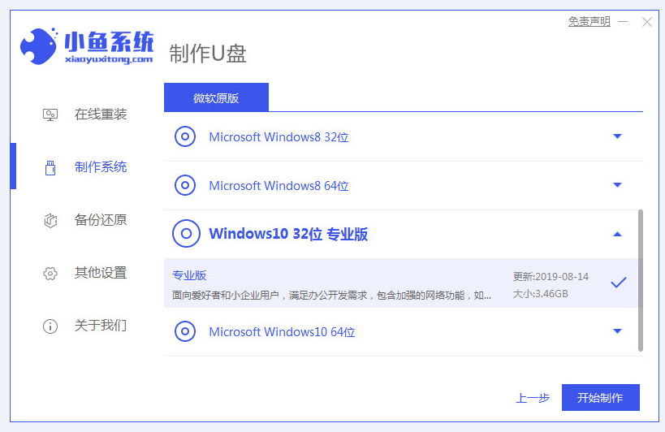Click the gear icon for 其他设置

click(50, 274)
